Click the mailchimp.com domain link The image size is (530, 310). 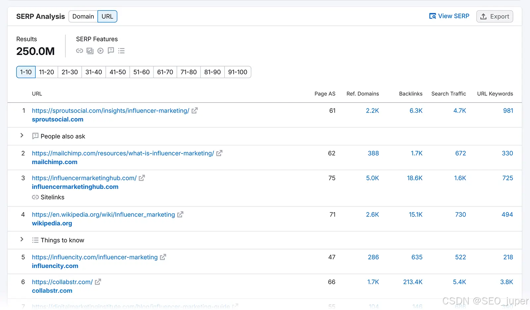click(x=55, y=162)
